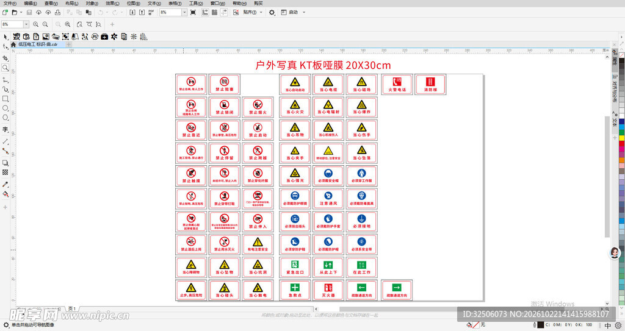Open the Layout (布局) menu
Screen dimensions: 625x331
pyautogui.click(x=72, y=3)
